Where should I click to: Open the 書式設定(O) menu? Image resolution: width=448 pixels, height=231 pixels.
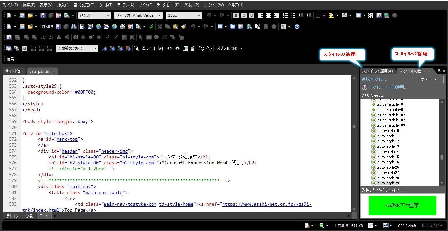(x=84, y=5)
